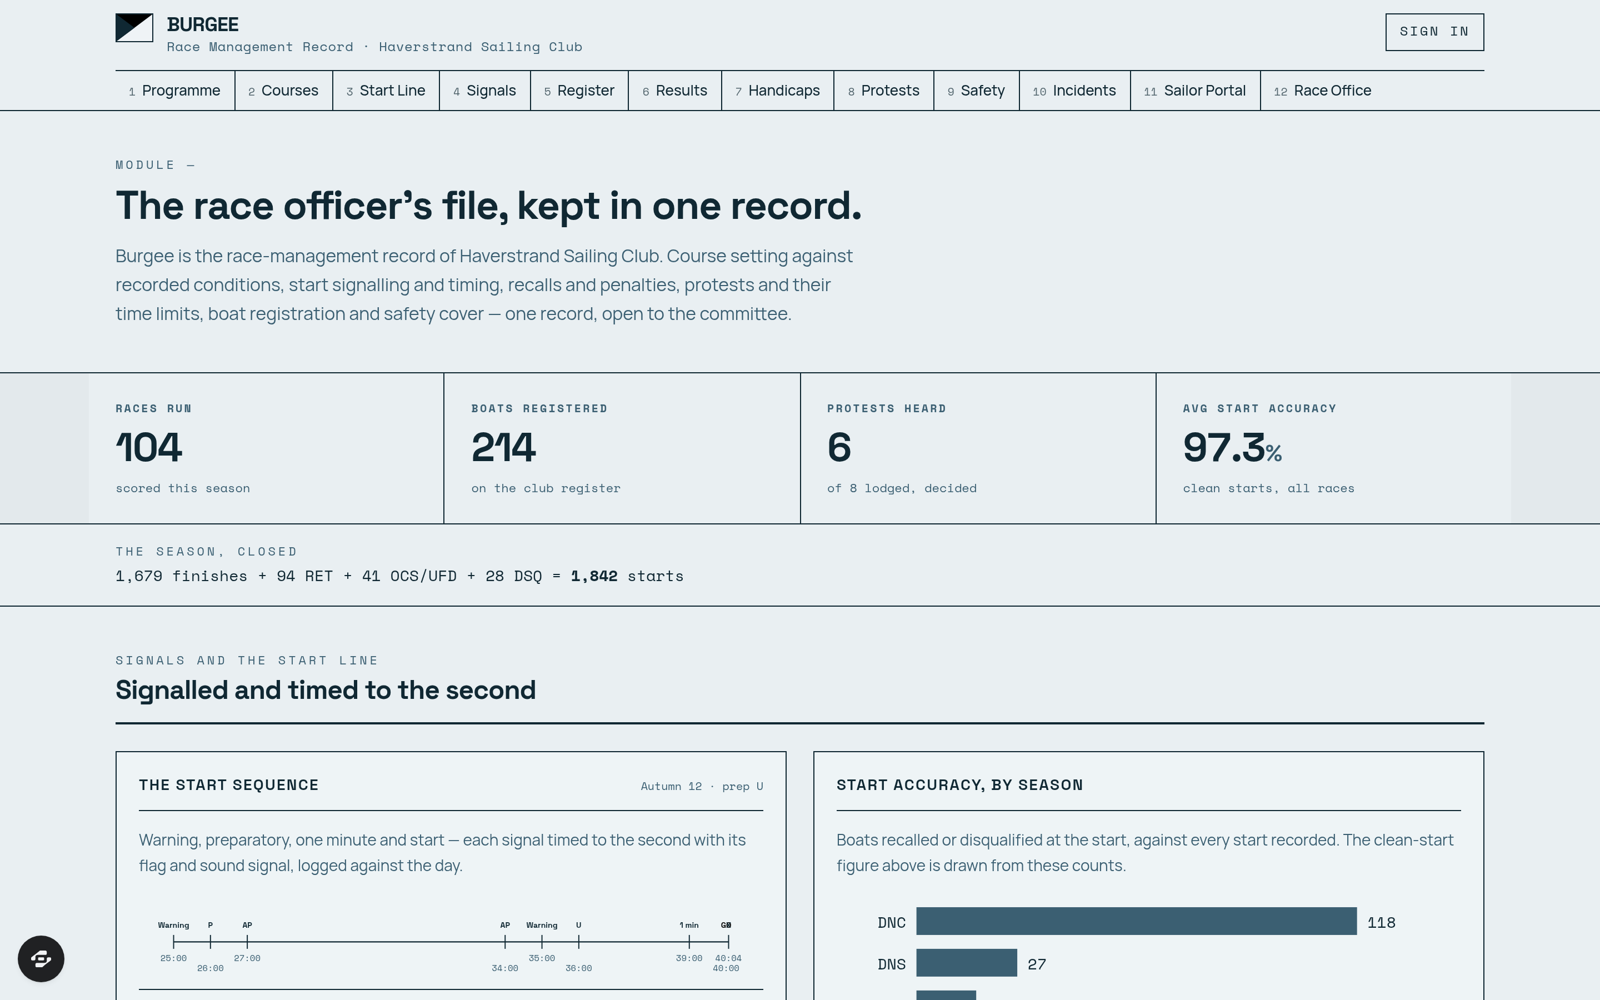Click the 35:00 Warning timeline marker
1600x1000 pixels.
pyautogui.click(x=542, y=941)
